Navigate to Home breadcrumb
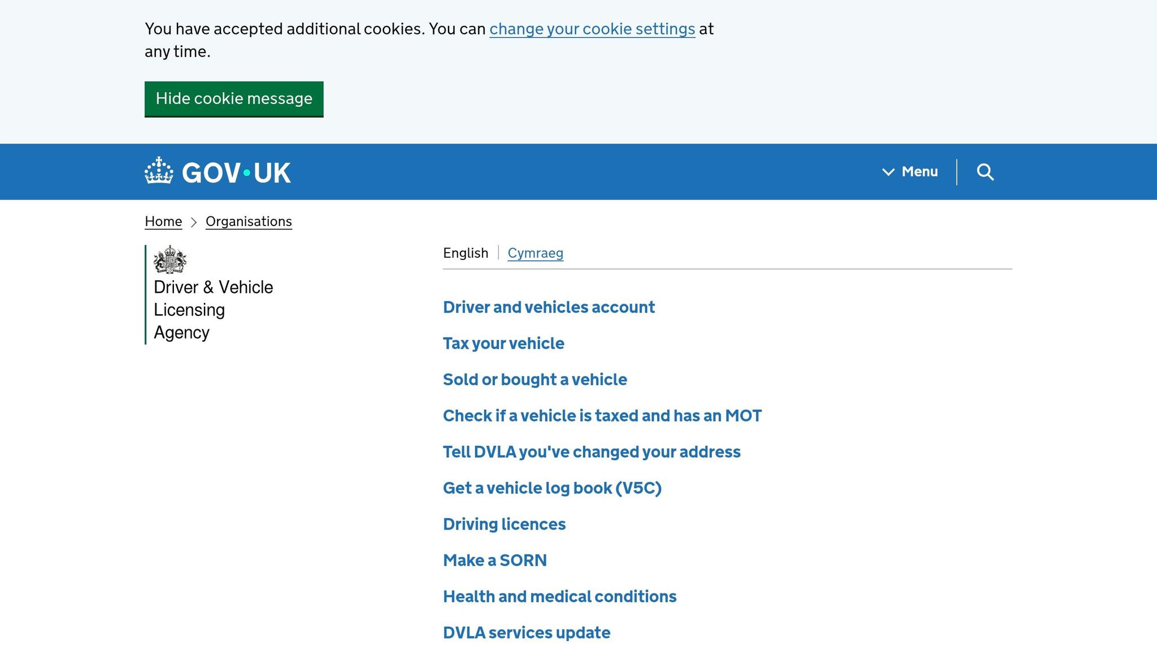 coord(163,222)
